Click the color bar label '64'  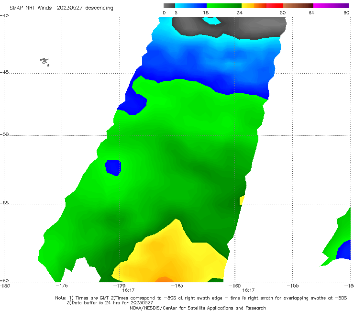point(311,13)
